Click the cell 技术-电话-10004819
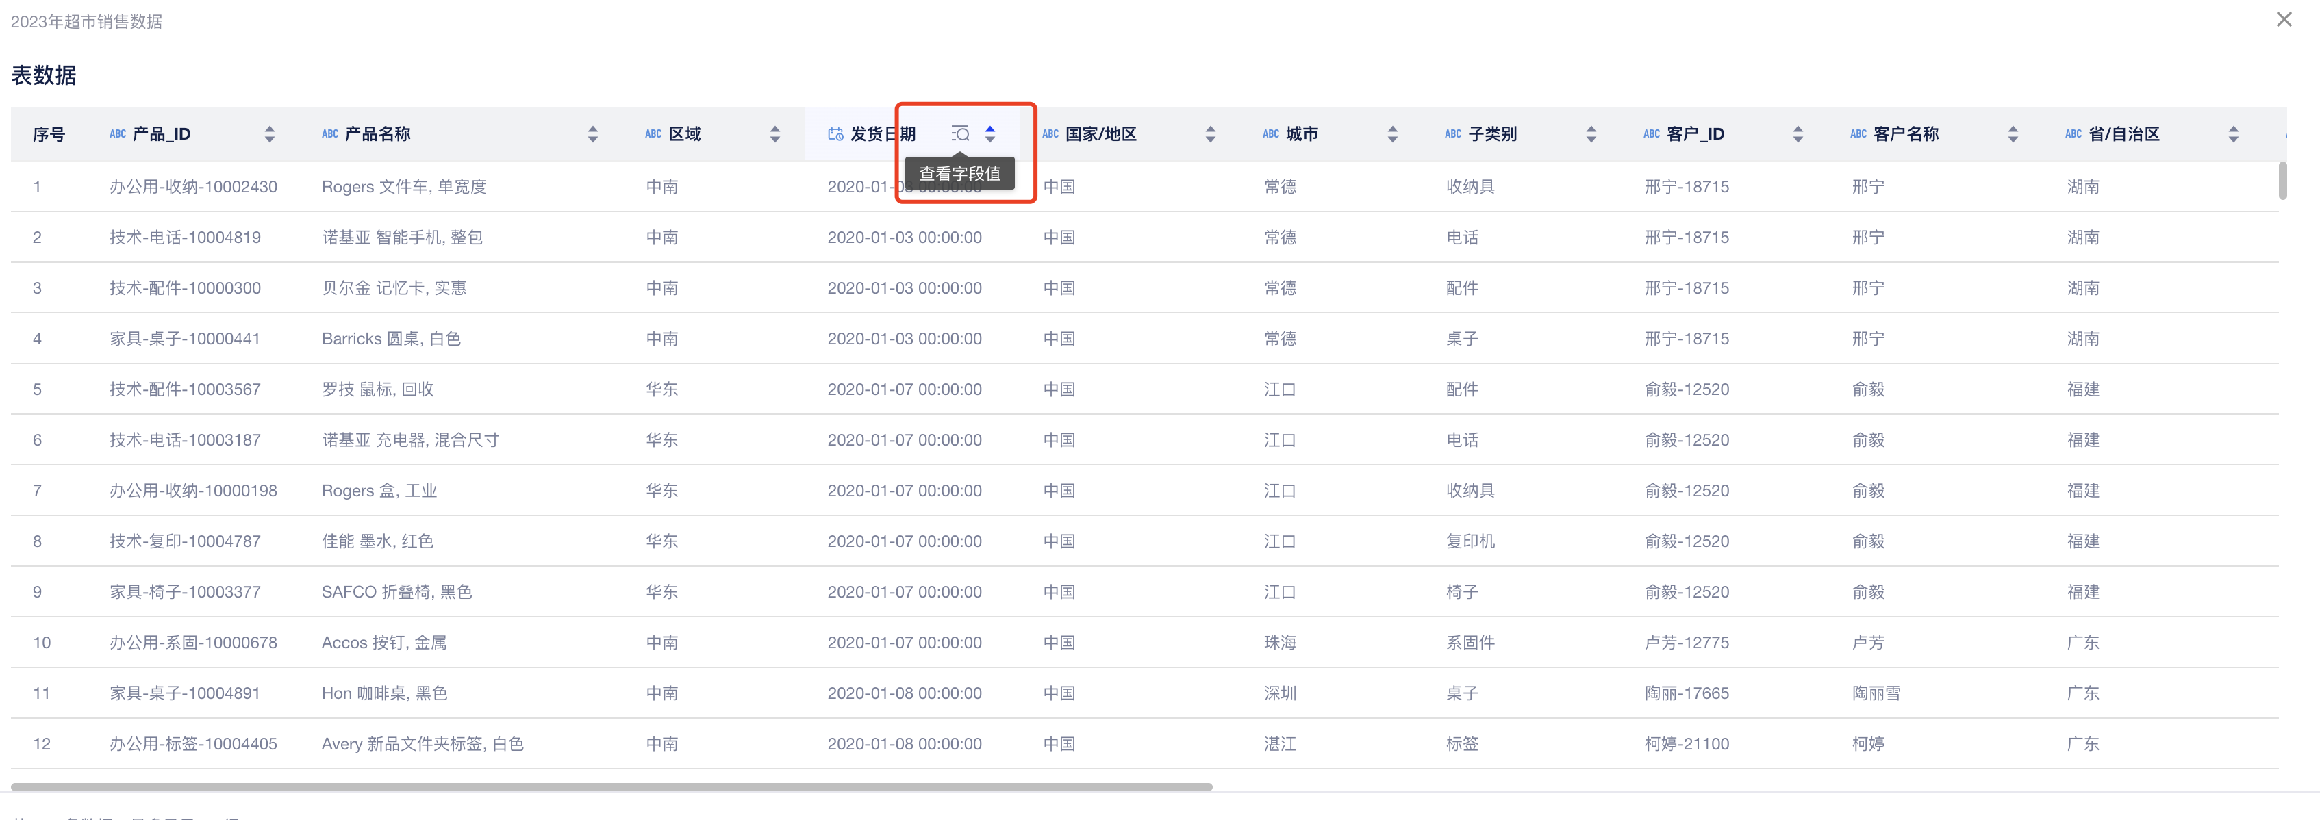Image resolution: width=2320 pixels, height=820 pixels. click(185, 238)
